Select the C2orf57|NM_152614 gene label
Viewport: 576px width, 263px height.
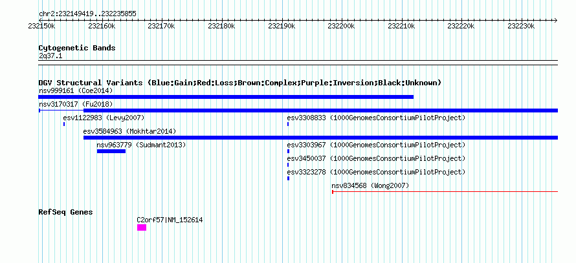point(170,220)
